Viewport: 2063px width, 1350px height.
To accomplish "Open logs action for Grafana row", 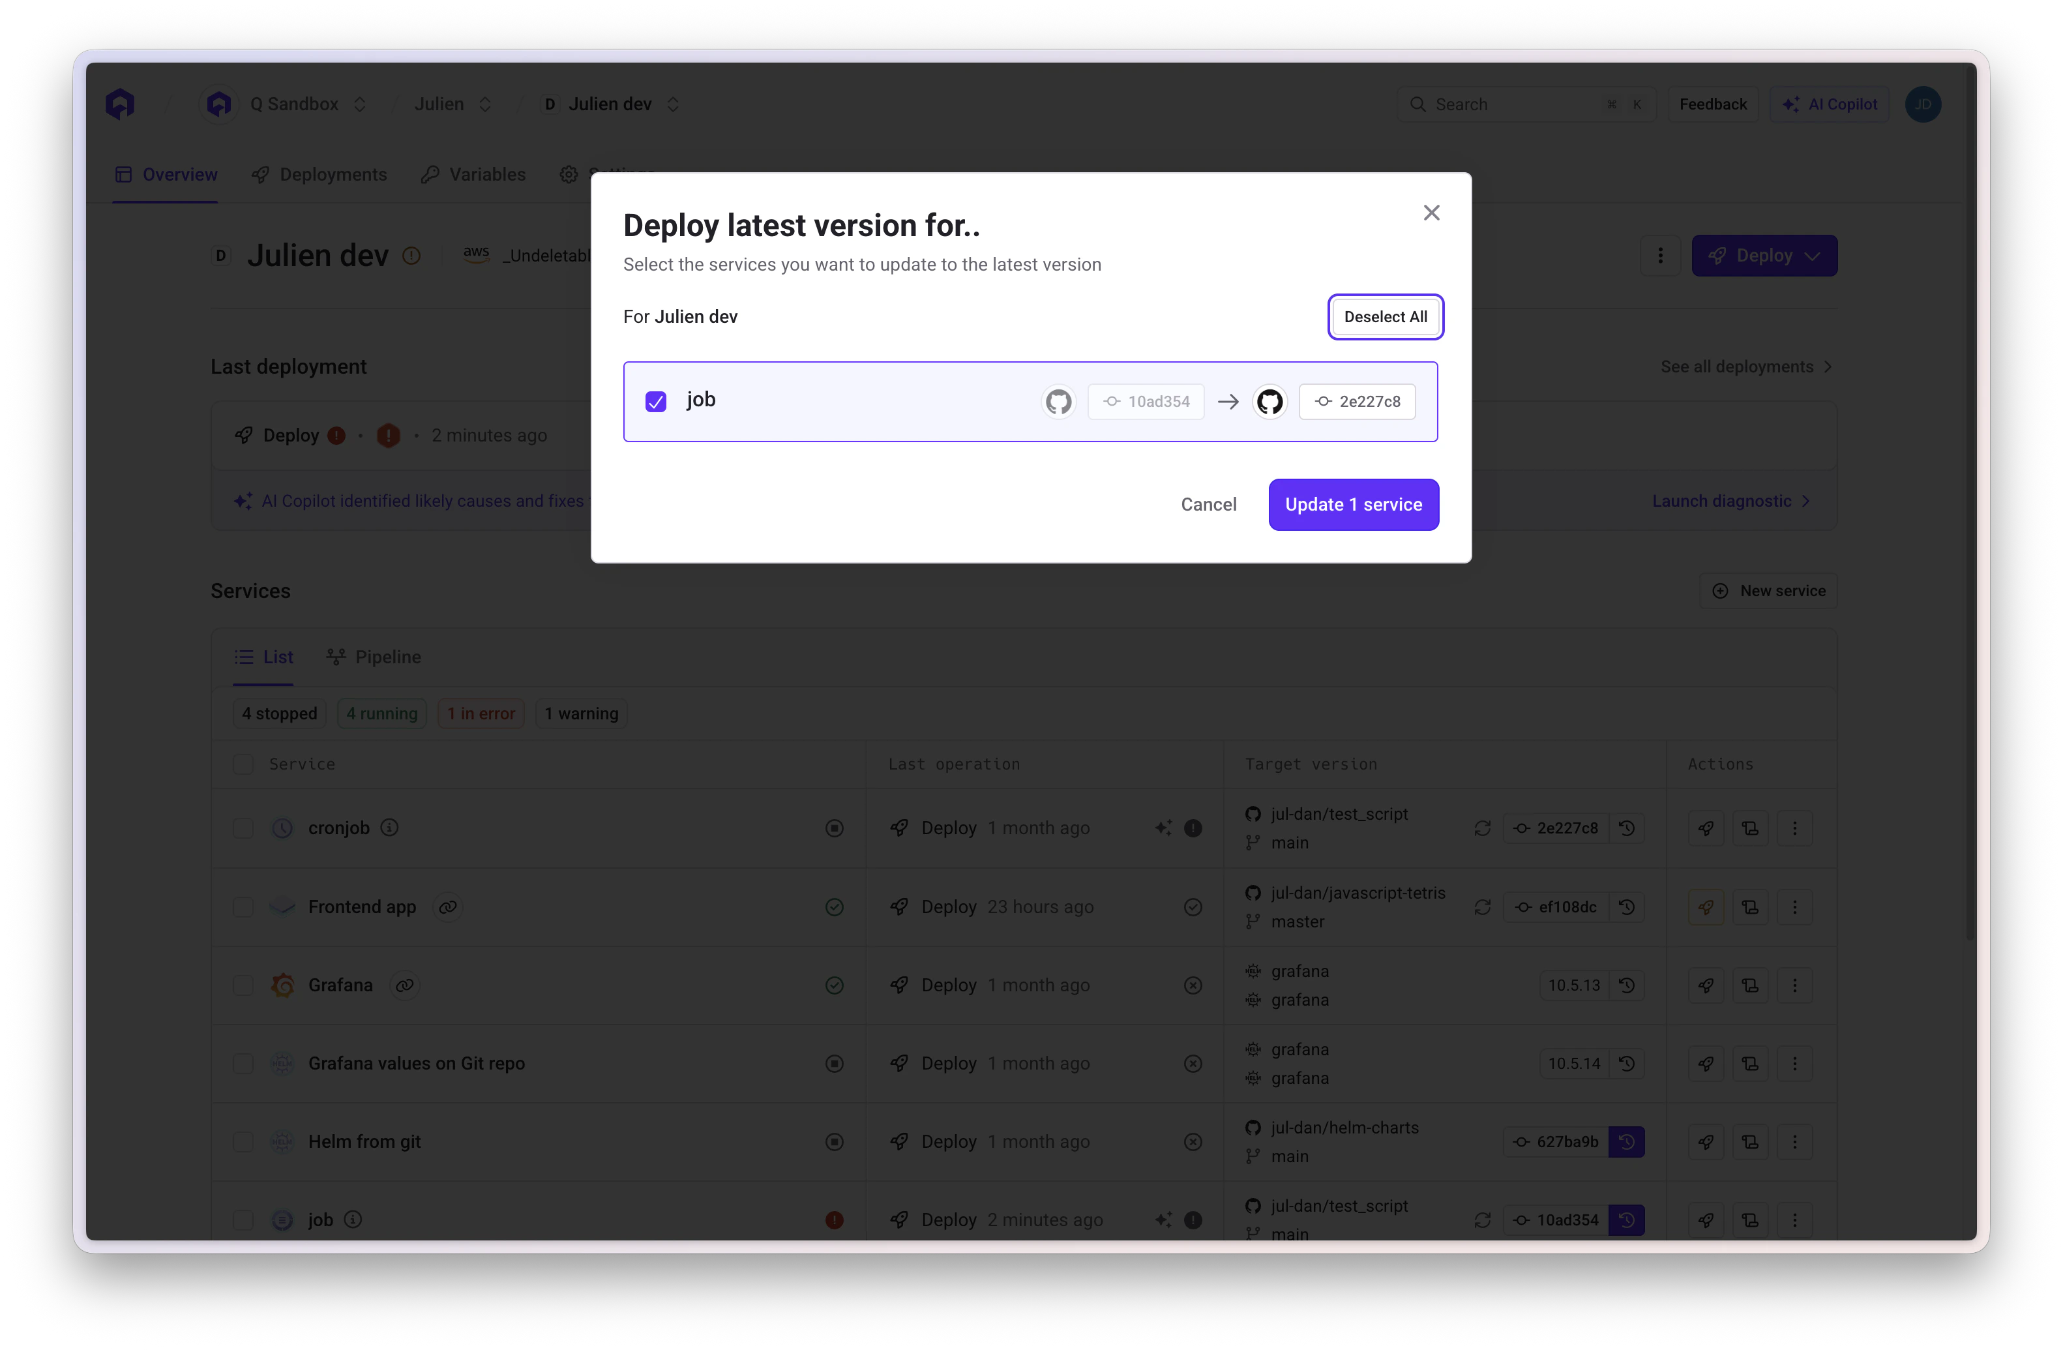I will 1750,985.
